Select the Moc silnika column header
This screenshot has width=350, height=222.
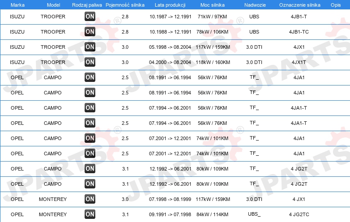pyautogui.click(x=213, y=5)
